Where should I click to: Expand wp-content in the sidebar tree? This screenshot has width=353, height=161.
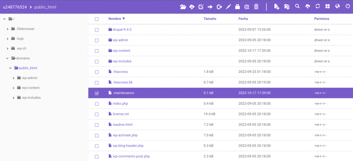13,88
